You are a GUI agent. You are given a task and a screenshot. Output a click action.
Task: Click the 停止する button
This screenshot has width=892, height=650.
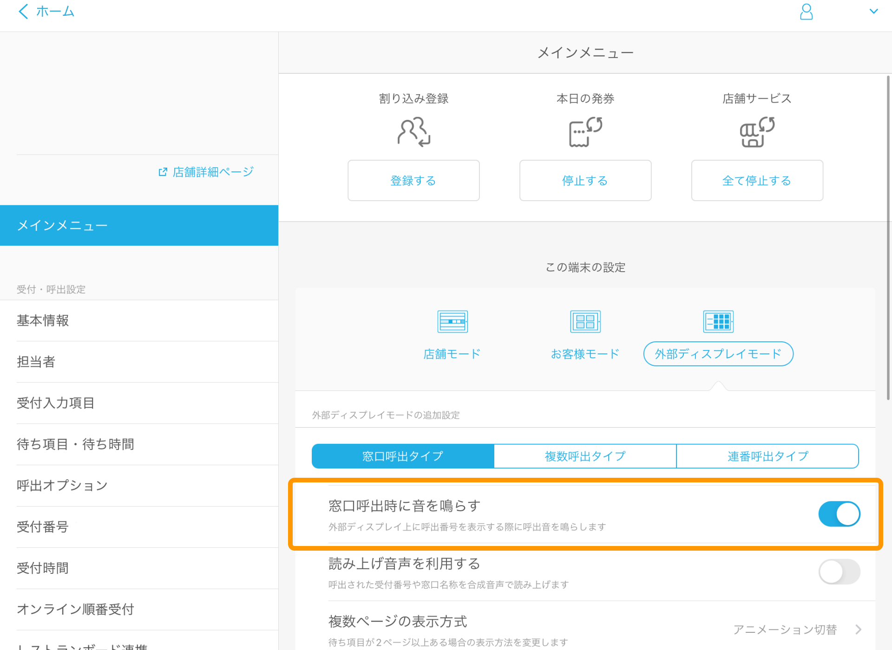tap(585, 181)
